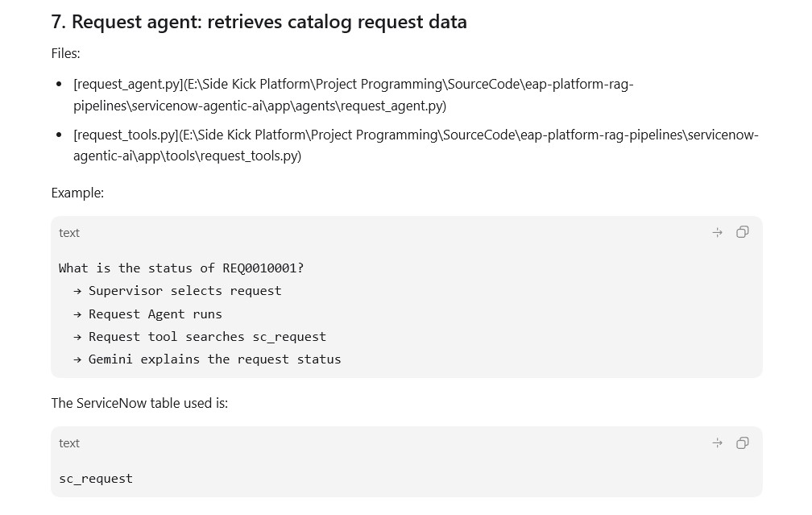Click 'The ServiceNow table used is:' sentence
The width and height of the screenshot is (812, 515).
click(139, 403)
